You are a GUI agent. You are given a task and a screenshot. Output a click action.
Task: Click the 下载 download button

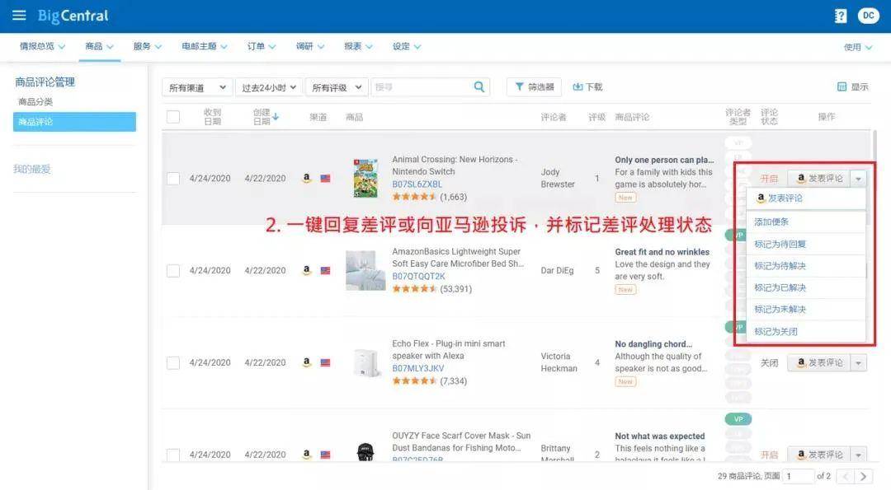(x=587, y=87)
